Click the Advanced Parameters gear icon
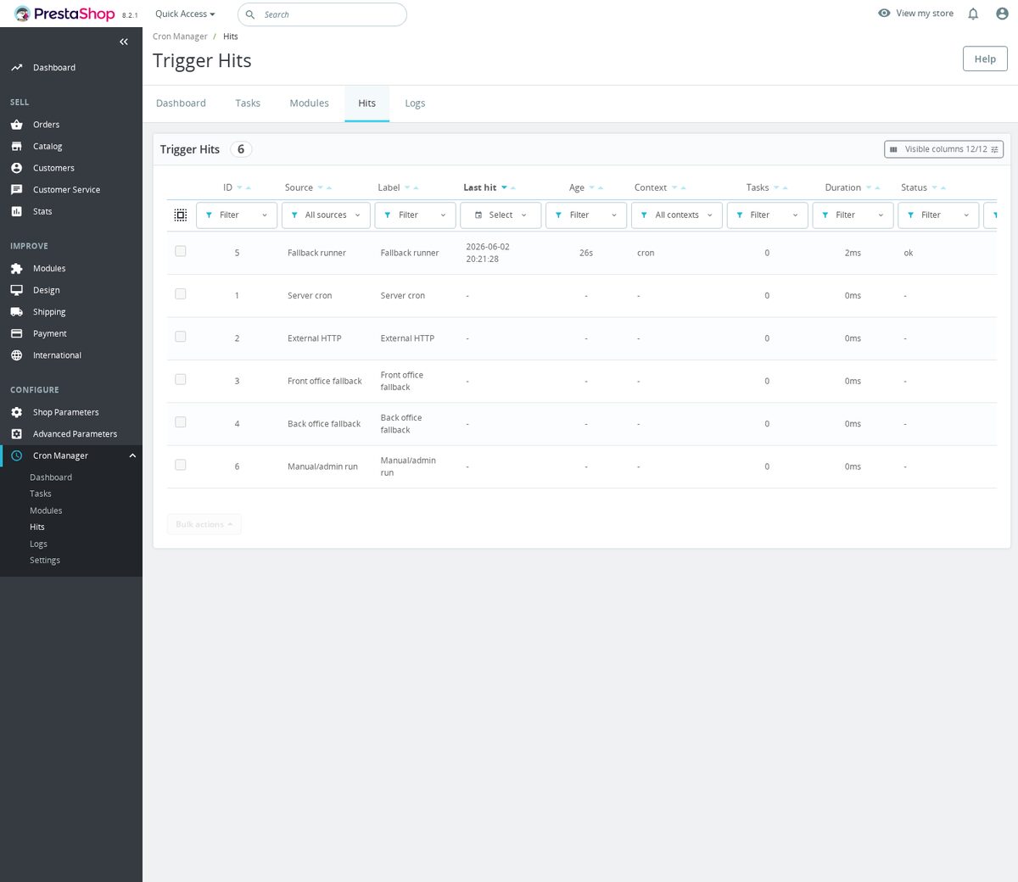This screenshot has width=1018, height=882. pyautogui.click(x=16, y=433)
